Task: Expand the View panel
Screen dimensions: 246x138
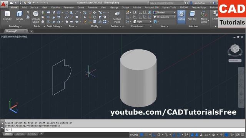Action: coord(164,26)
